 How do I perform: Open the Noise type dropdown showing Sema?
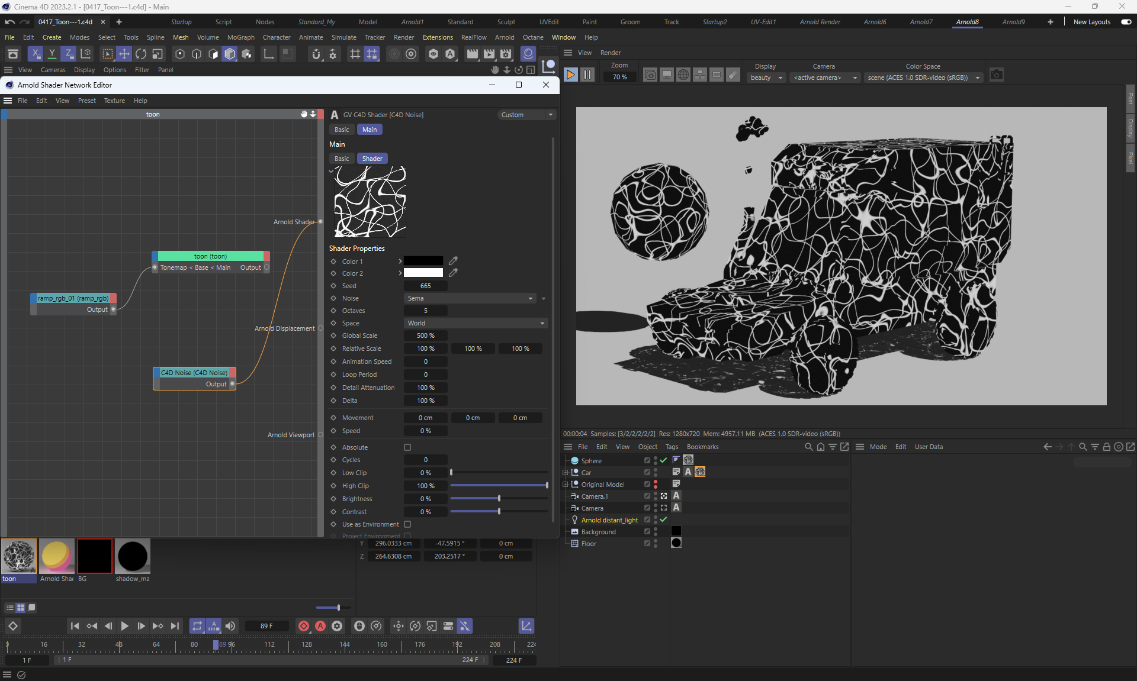coord(470,298)
